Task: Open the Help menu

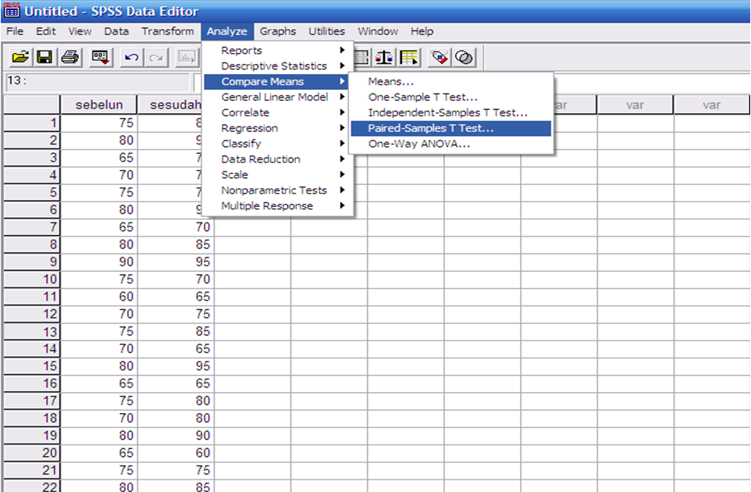Action: pos(422,31)
